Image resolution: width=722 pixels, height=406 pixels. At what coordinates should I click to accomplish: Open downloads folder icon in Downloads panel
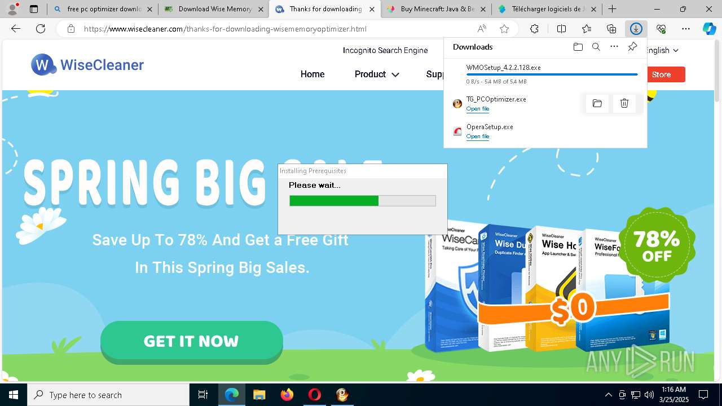coord(578,47)
